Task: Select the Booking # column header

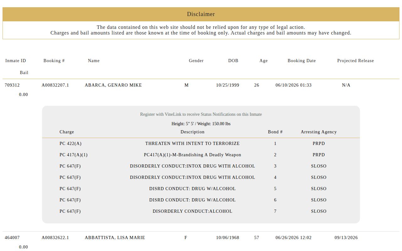Action: click(54, 61)
